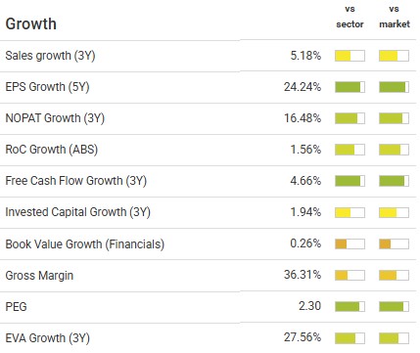Select the NOPAT Growth (3Y) label

point(55,118)
